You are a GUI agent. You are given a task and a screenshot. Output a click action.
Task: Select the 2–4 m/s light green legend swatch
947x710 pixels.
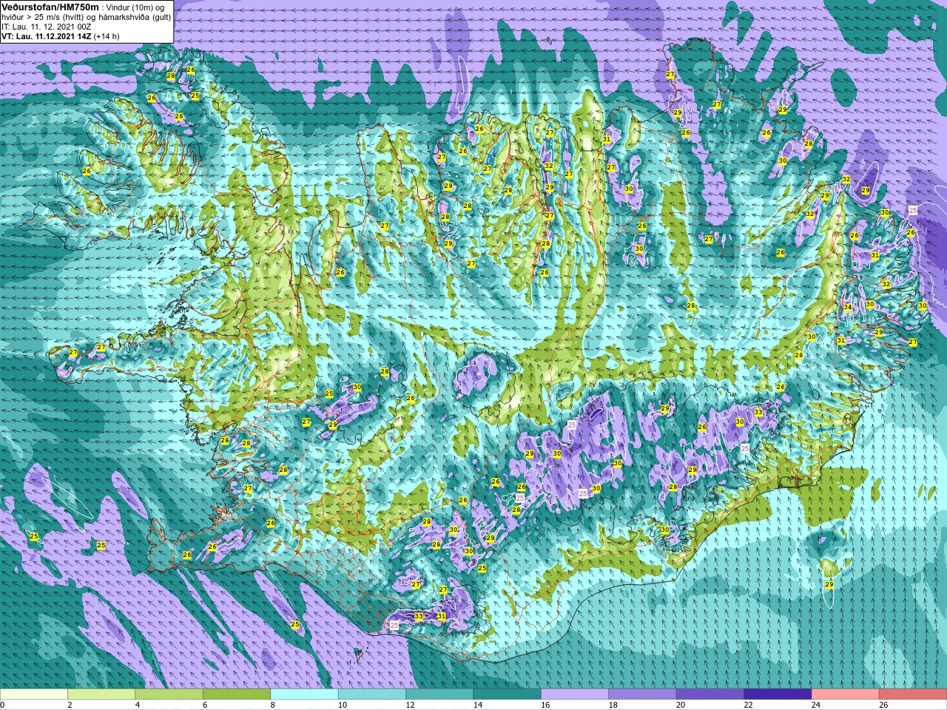[101, 694]
